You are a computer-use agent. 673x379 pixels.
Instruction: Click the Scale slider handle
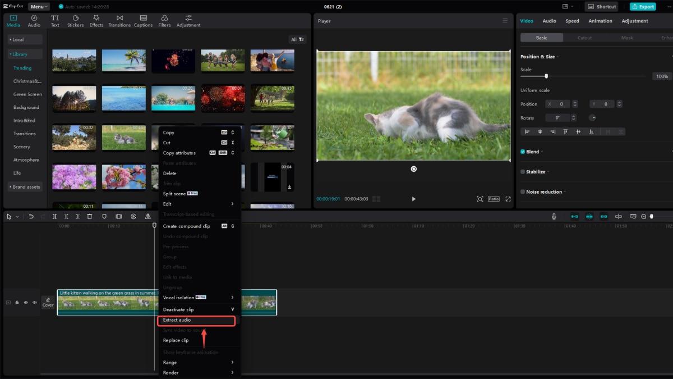[x=546, y=76]
